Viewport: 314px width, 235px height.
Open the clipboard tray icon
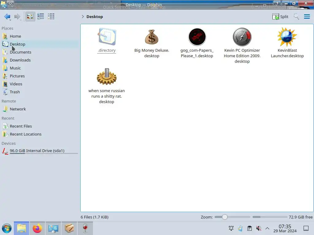[250, 228]
